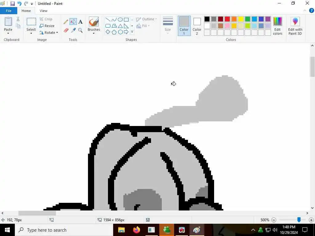Screen dimensions: 315x236
Task: Activate the Color 2 background box
Action: [197, 26]
